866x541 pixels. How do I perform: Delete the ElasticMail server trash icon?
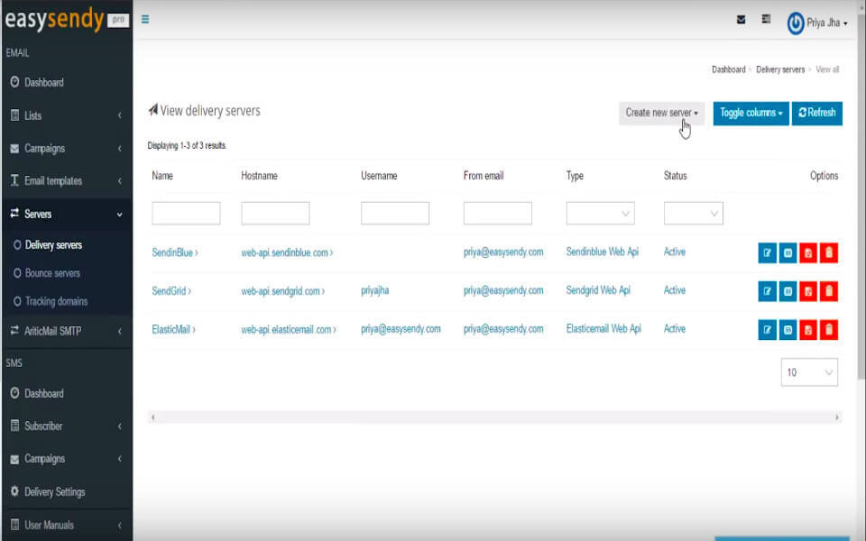(828, 330)
